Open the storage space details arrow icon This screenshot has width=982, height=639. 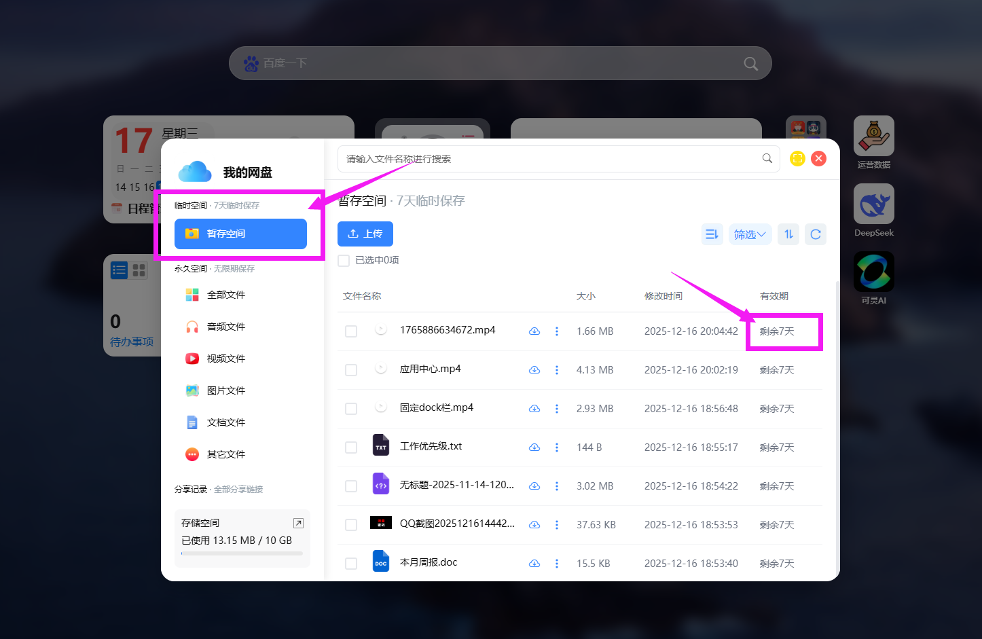click(297, 523)
